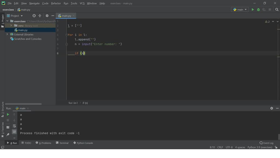The width and height of the screenshot is (280, 158).
Task: Open the TODO tool window
Action: [x=26, y=143]
